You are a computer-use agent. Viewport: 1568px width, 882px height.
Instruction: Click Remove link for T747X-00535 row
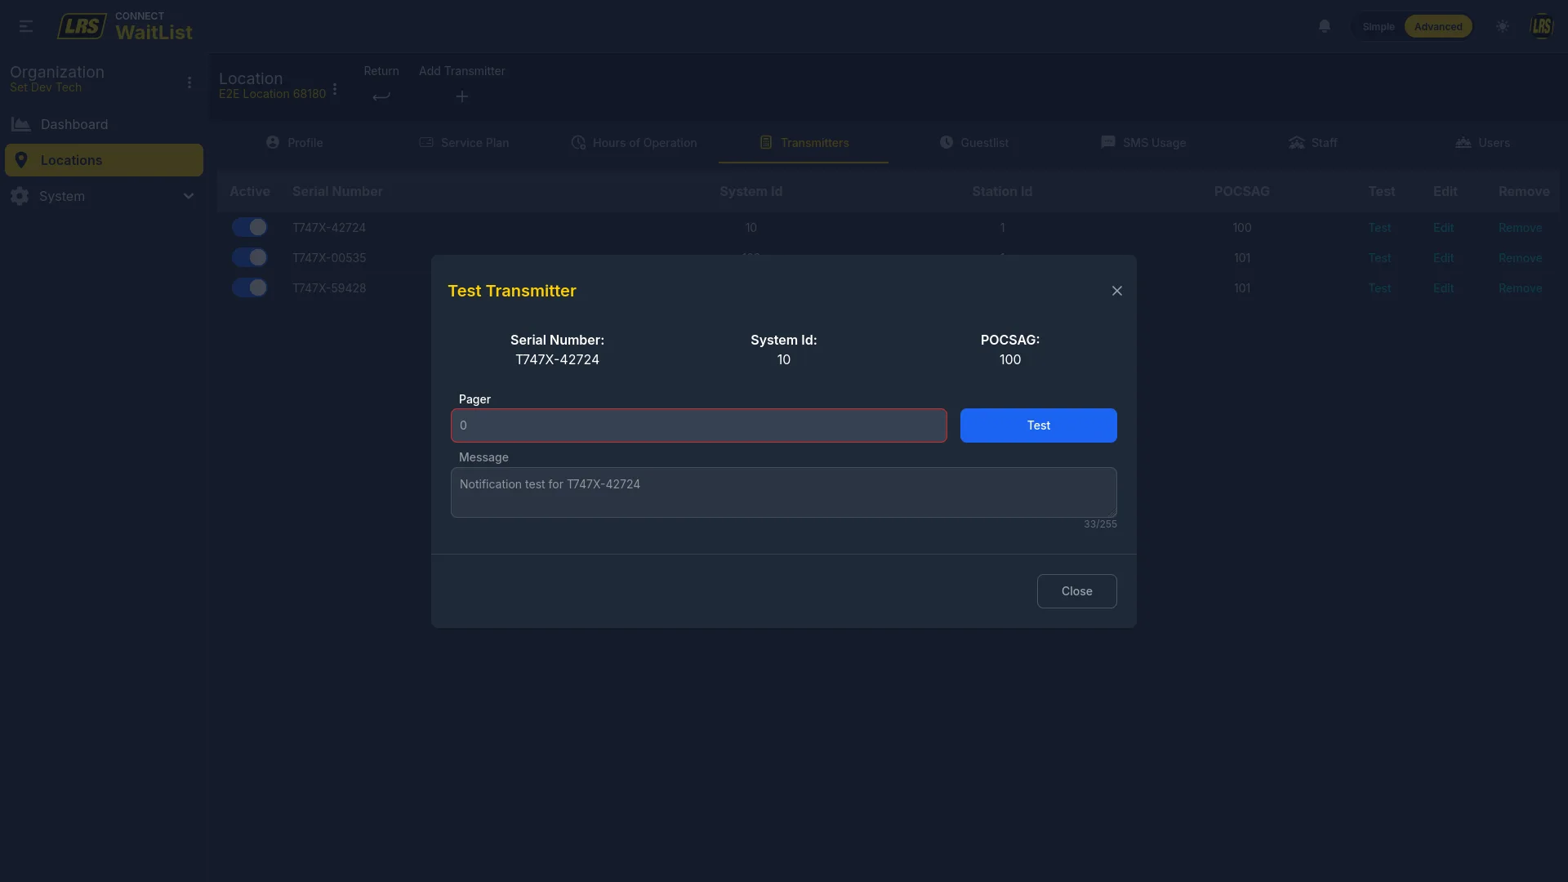(x=1521, y=258)
